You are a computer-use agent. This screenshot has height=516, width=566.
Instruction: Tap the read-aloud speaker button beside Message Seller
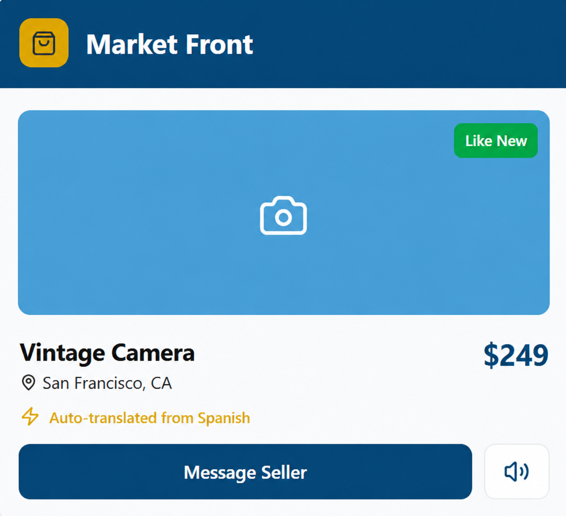(517, 472)
